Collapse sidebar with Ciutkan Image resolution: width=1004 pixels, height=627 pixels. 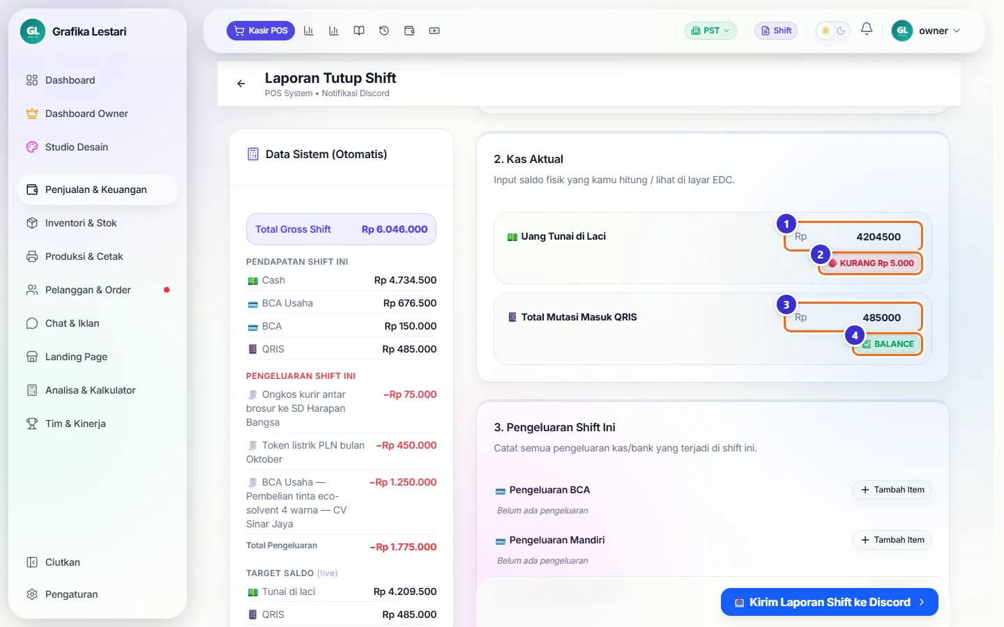pos(98,562)
